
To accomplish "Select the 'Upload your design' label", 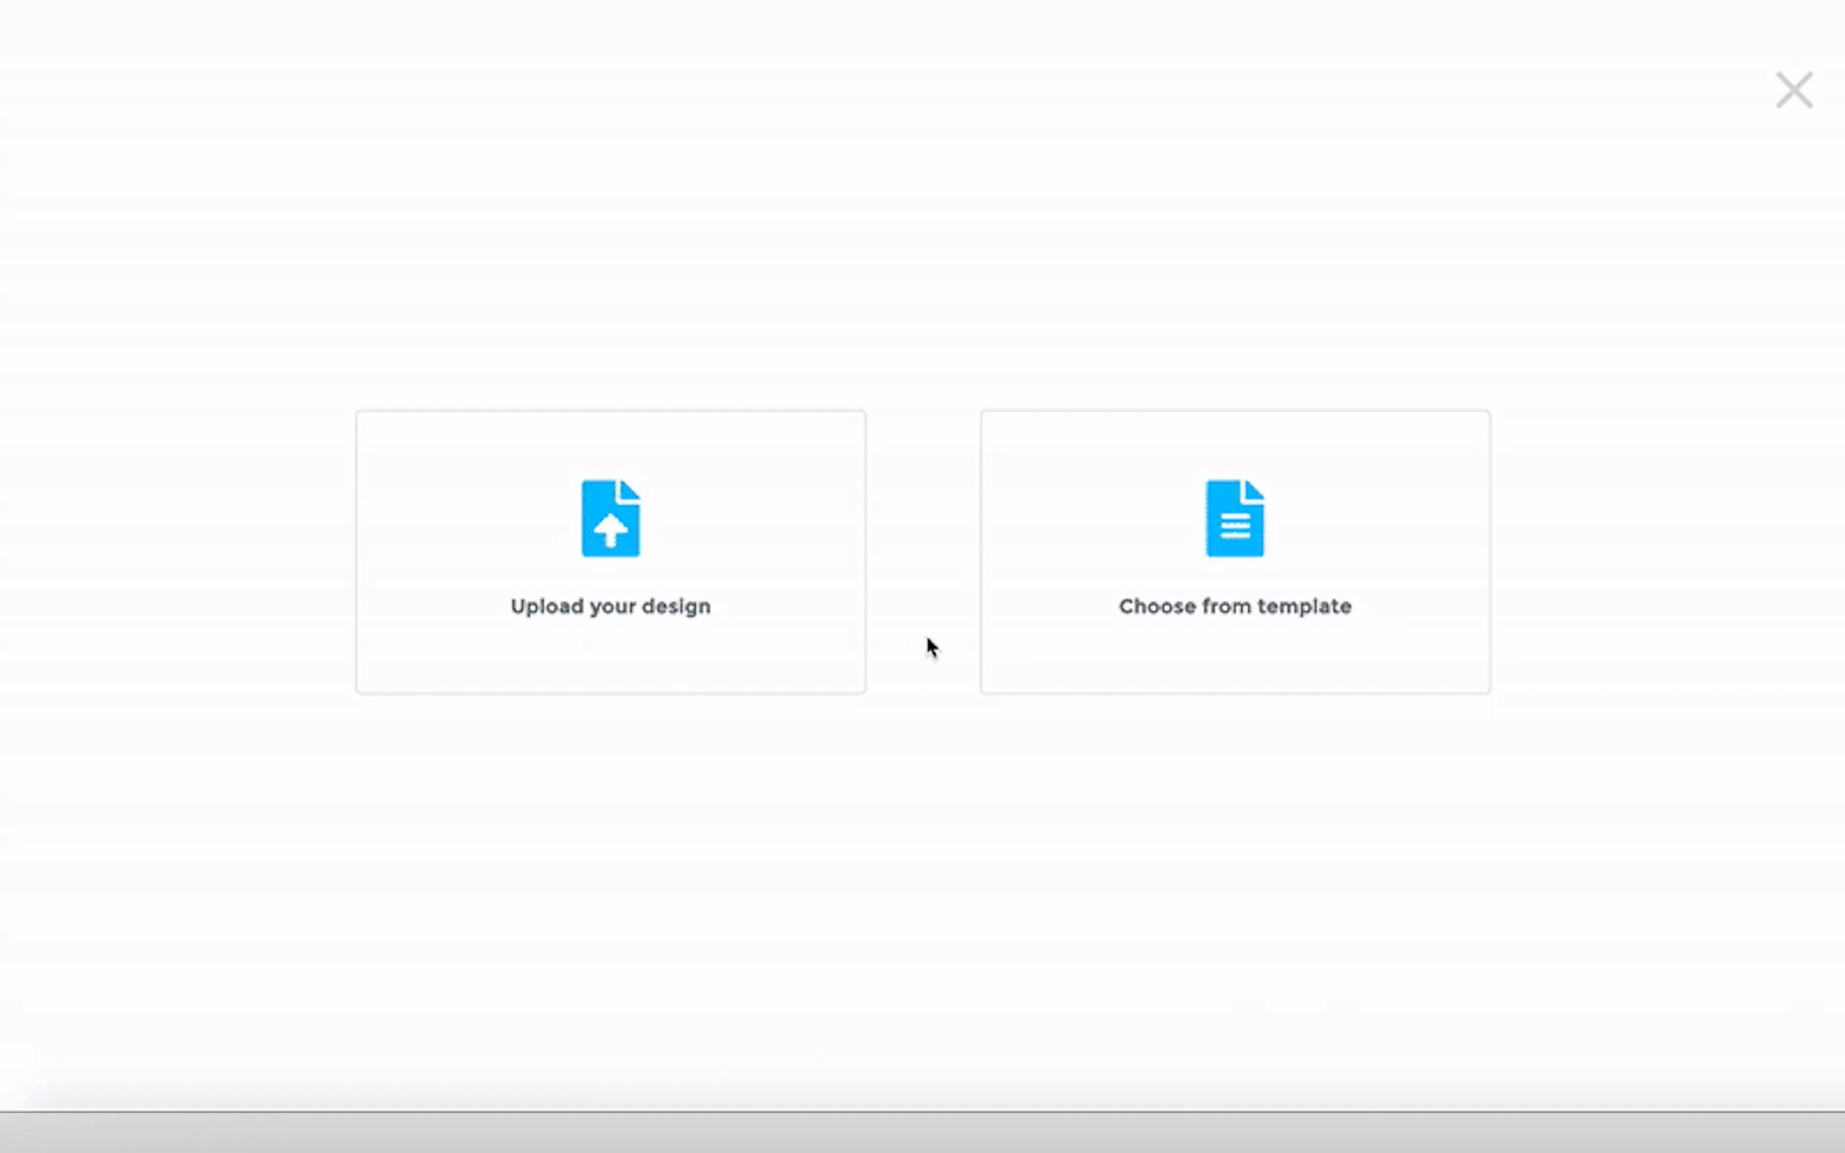I will pos(610,606).
